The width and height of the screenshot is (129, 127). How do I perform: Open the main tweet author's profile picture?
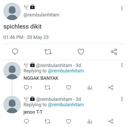(12, 11)
